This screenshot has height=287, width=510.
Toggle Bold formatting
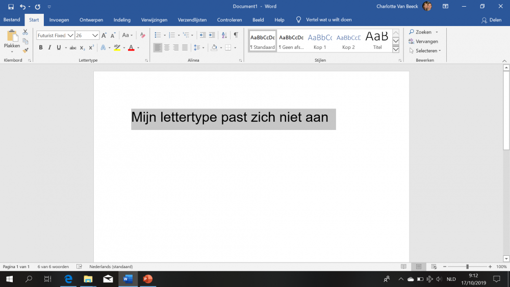pos(41,47)
